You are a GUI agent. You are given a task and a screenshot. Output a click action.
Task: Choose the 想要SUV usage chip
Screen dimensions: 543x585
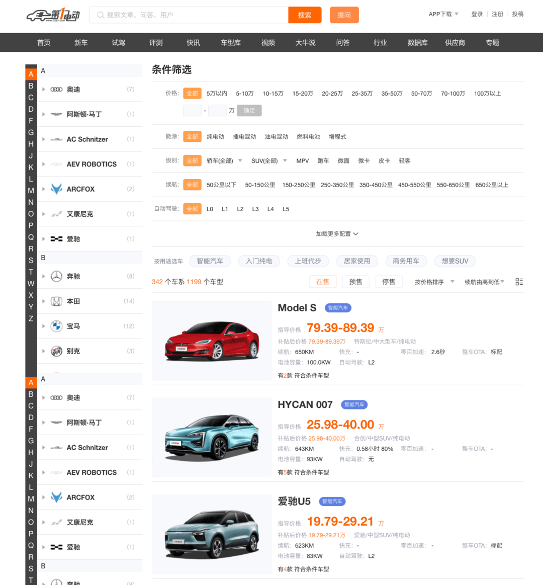[455, 261]
